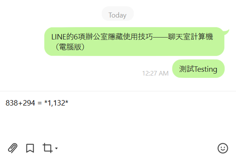Select the LINE的6項辦公室隱藏使用技巧 message text

click(x=102, y=37)
